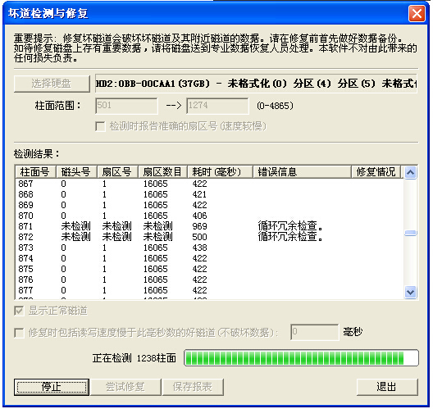Click the 退出 button
Viewport: 433px width, 409px height.
pyautogui.click(x=387, y=387)
